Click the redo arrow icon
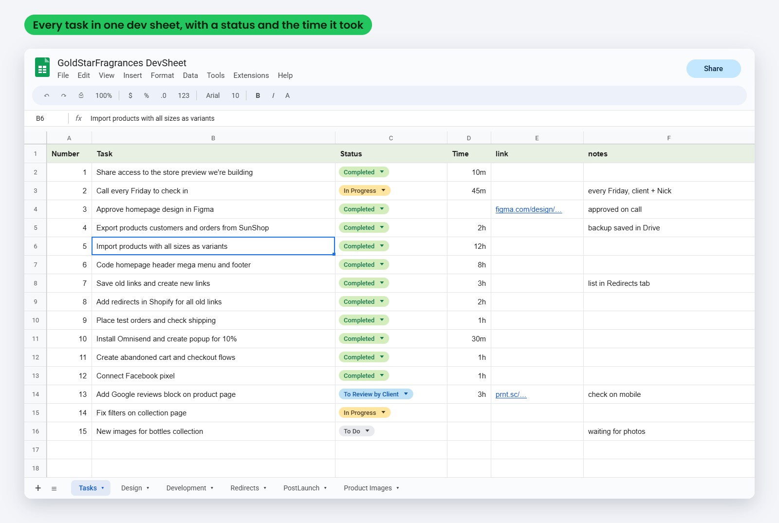 coord(64,95)
